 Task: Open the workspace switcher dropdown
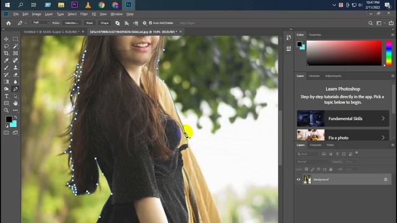click(380, 23)
